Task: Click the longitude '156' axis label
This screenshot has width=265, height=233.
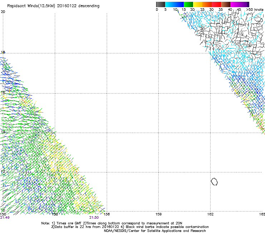Action: (x=107, y=214)
